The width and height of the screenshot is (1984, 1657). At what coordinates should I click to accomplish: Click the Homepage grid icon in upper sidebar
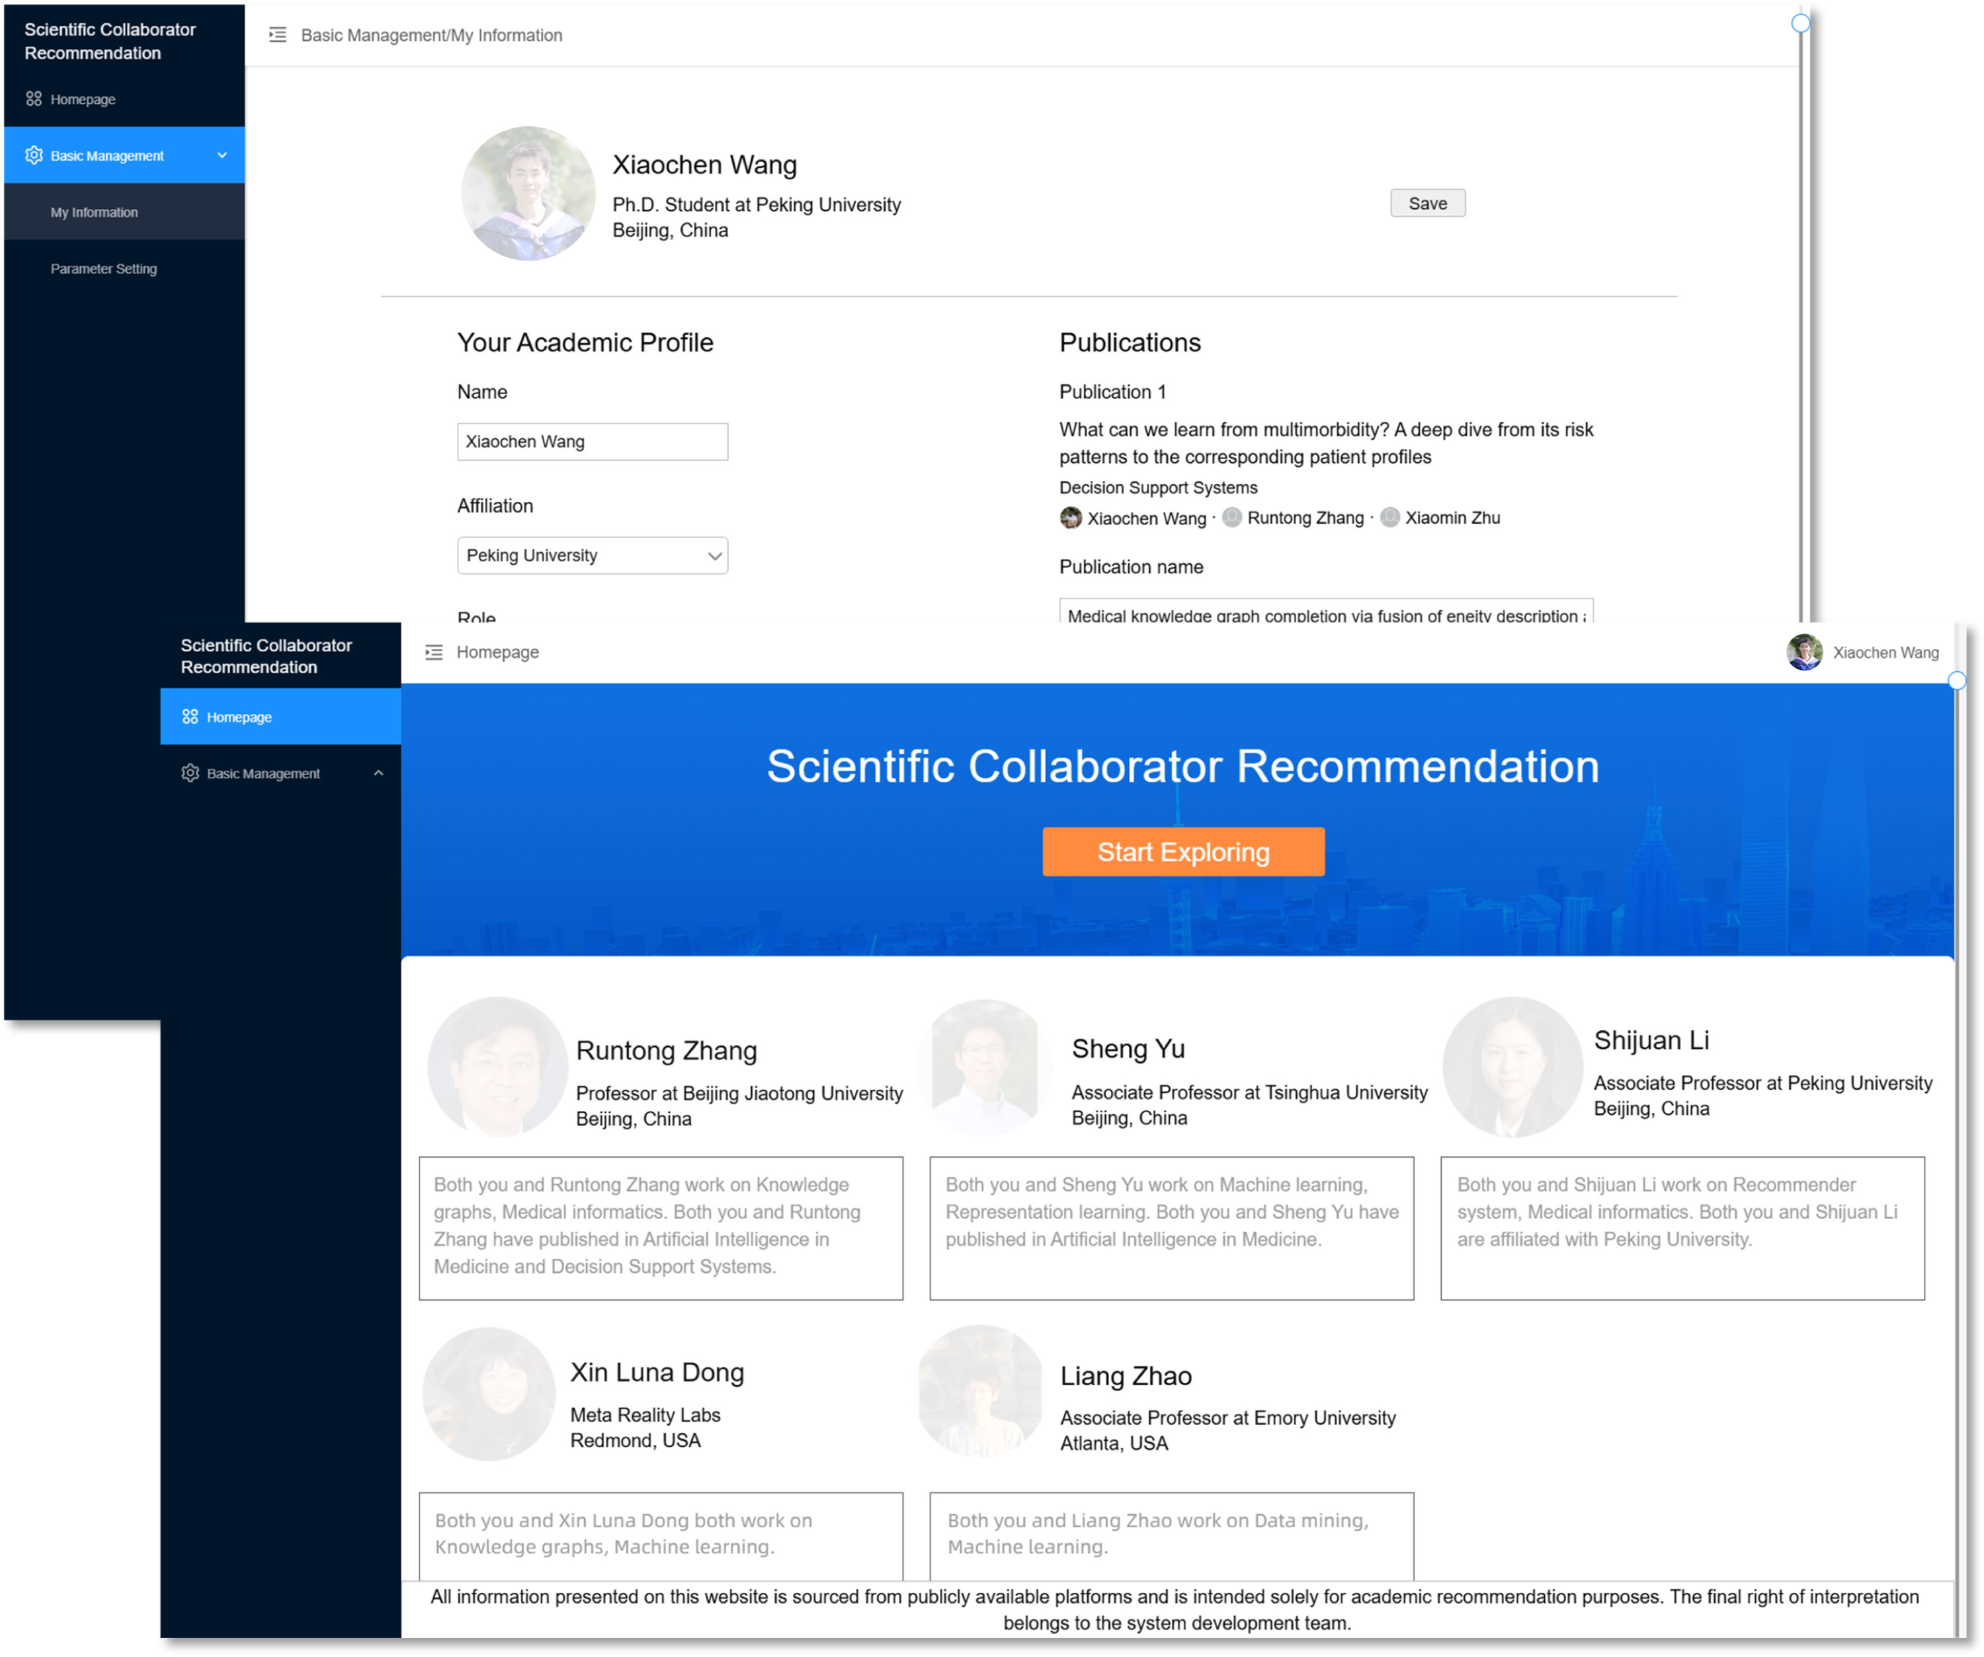34,99
